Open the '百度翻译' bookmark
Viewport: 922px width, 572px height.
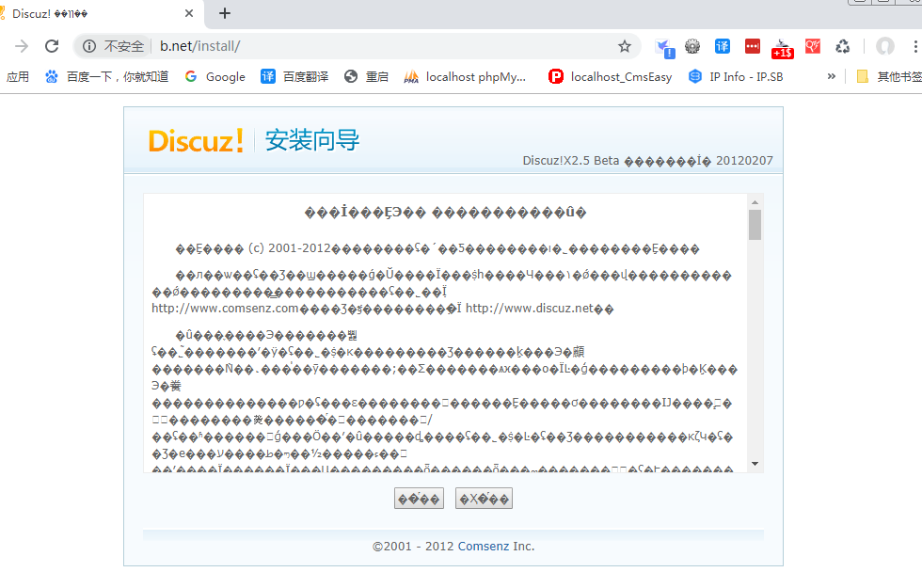(x=294, y=76)
